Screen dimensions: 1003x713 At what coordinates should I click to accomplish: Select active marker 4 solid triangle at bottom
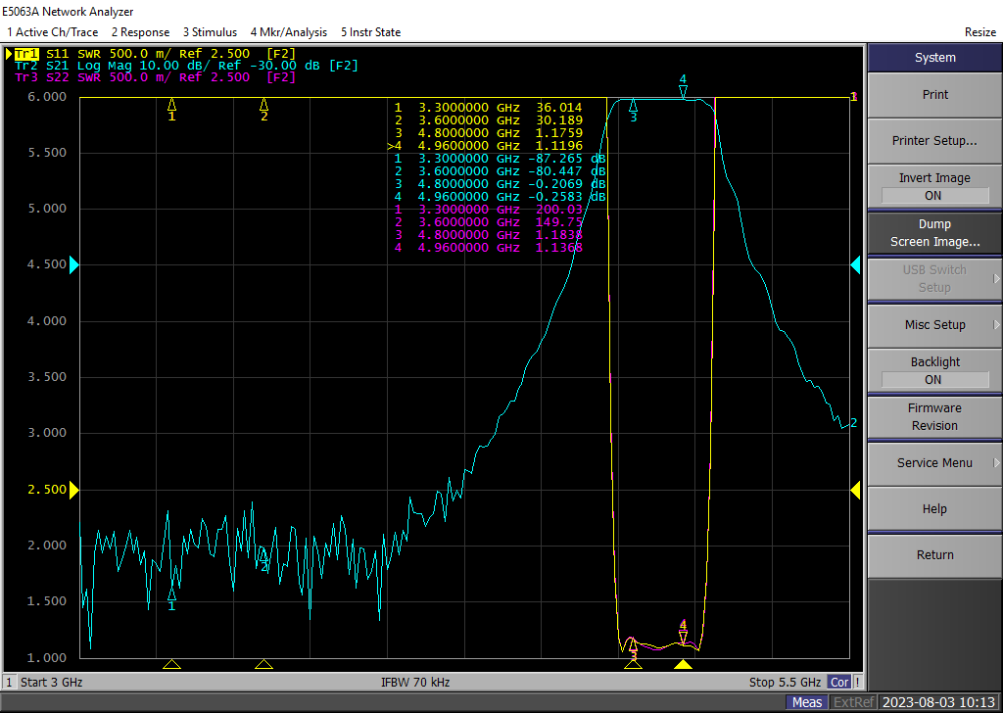(x=683, y=664)
